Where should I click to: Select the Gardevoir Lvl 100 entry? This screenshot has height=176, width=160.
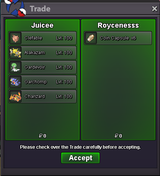tap(42, 67)
